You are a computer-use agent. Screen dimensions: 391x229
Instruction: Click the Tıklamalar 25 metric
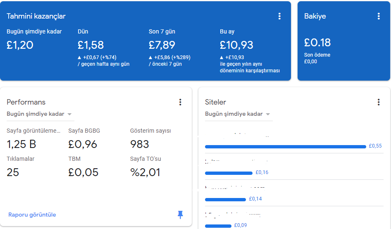click(x=13, y=172)
